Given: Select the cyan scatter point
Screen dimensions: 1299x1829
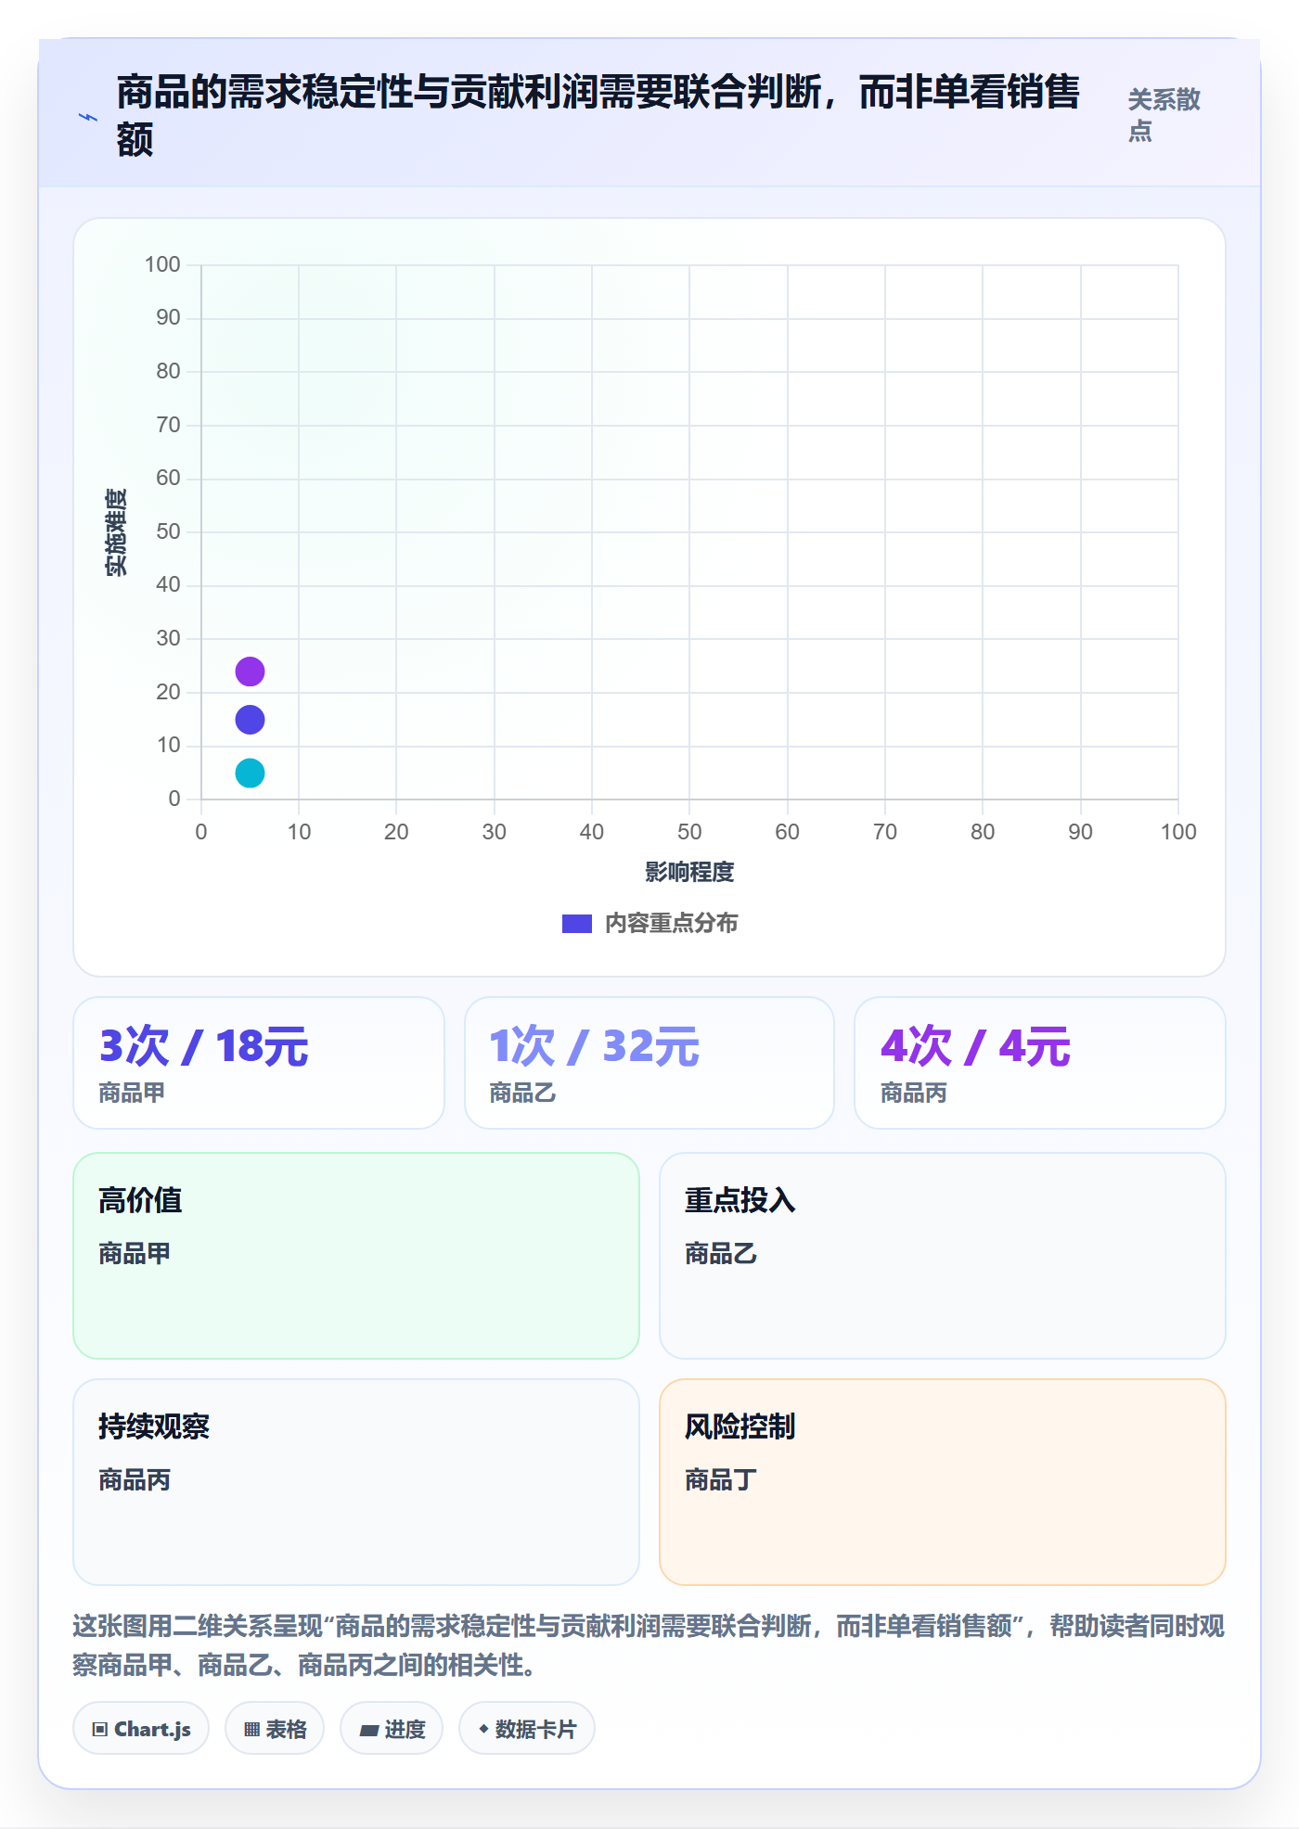Looking at the screenshot, I should coord(250,773).
